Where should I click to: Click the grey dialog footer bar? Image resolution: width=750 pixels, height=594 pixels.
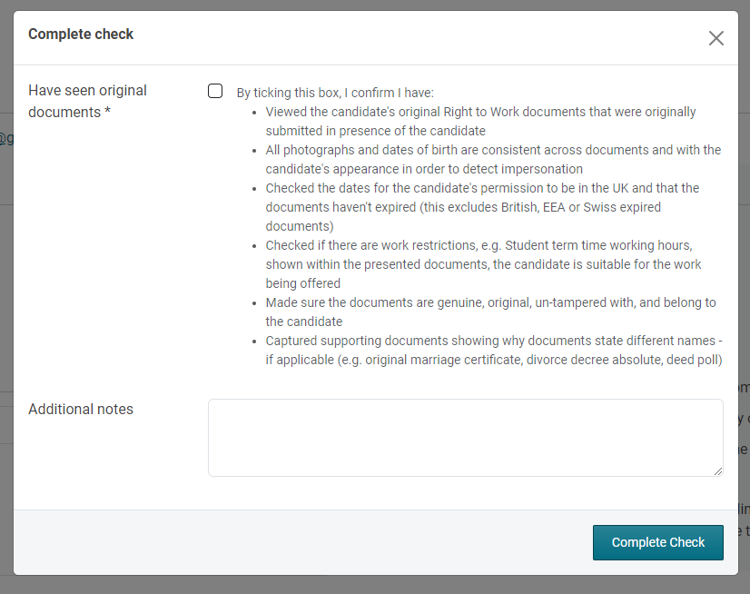click(300, 542)
